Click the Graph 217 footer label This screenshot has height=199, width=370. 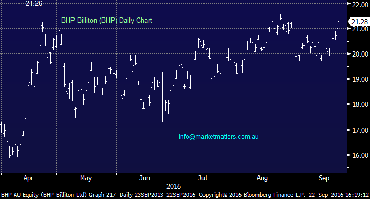102,195
